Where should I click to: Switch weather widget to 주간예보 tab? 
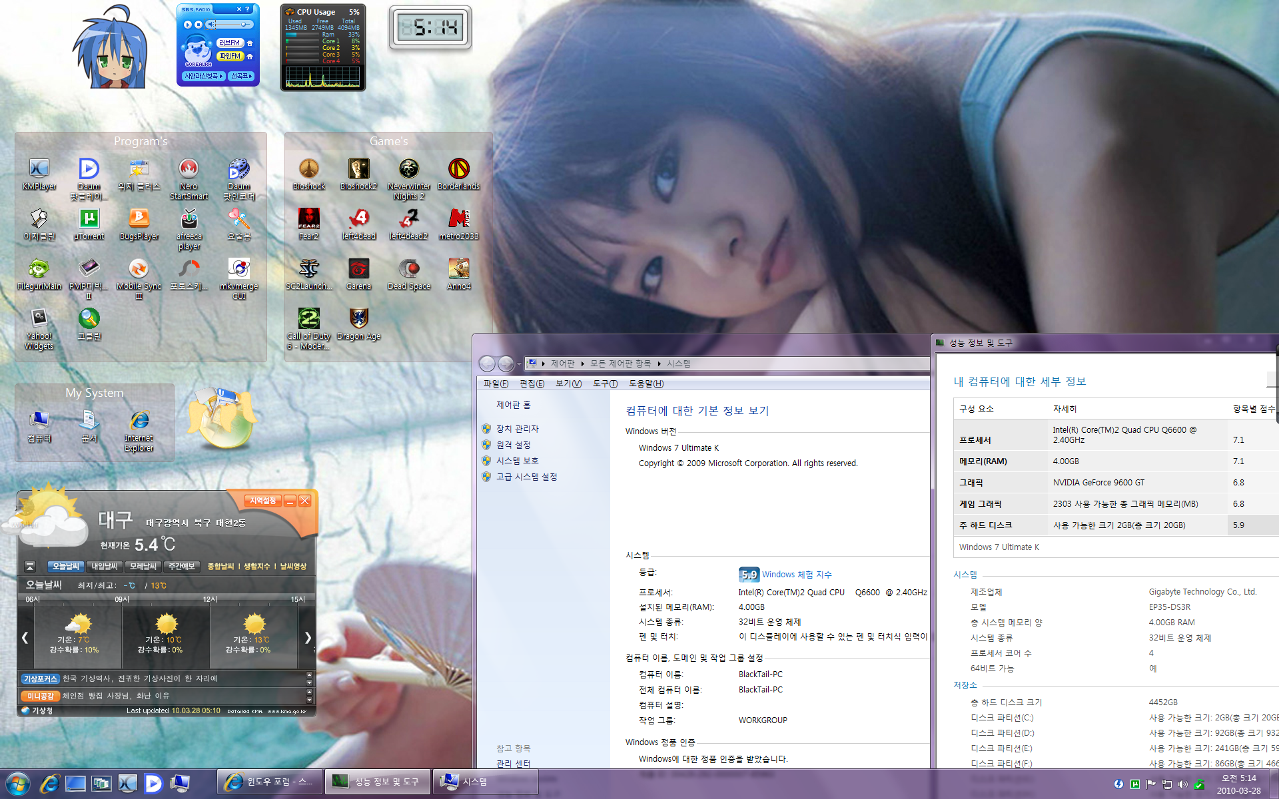point(182,567)
